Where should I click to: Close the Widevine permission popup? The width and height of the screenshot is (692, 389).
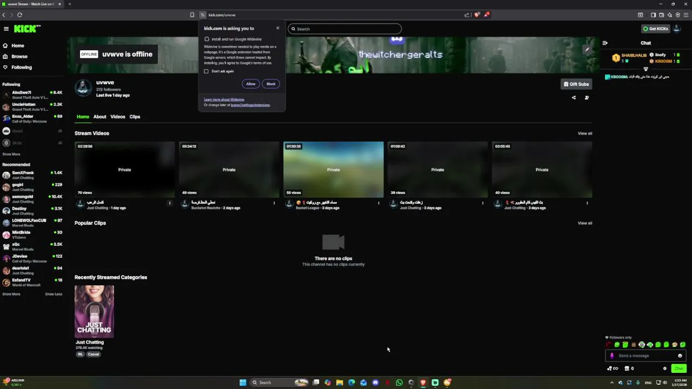coord(278,28)
